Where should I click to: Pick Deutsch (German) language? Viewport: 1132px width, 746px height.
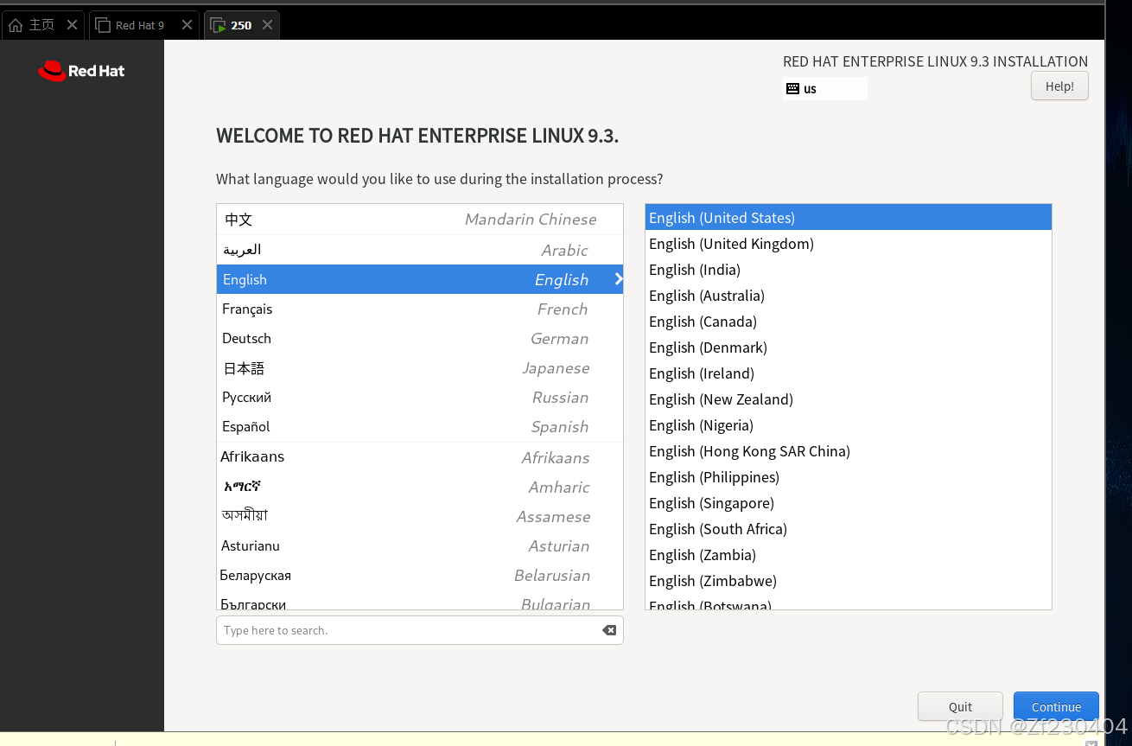coord(419,338)
